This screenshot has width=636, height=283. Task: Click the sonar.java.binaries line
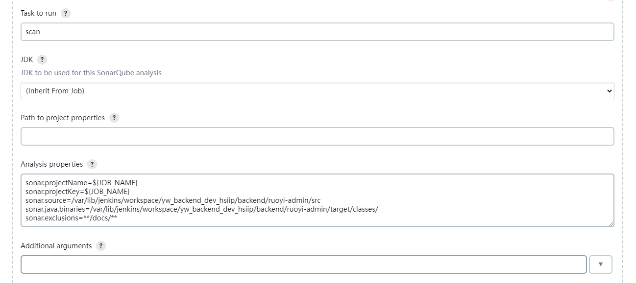coord(202,209)
